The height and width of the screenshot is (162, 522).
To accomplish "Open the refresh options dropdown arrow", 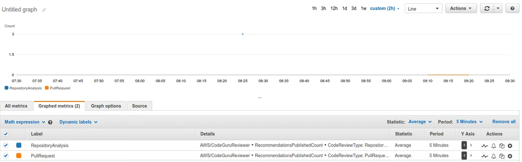I will [498, 9].
